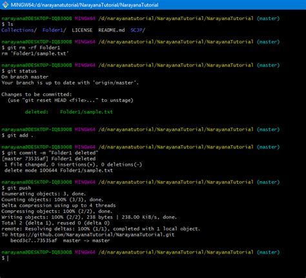Click 'remote: Resolving deltas: 100%' line
This screenshot has width=306, height=278.
[101, 229]
